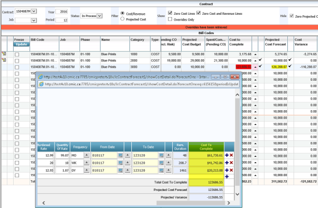Open From Date calendar icon in MO row

120,156
